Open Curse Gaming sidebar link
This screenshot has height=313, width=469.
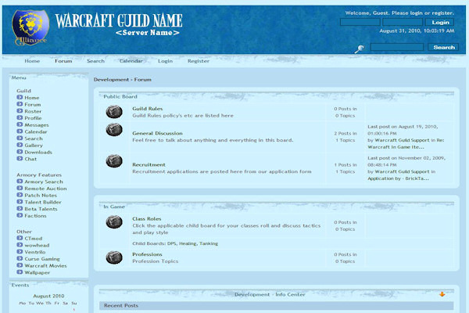pyautogui.click(x=42, y=259)
